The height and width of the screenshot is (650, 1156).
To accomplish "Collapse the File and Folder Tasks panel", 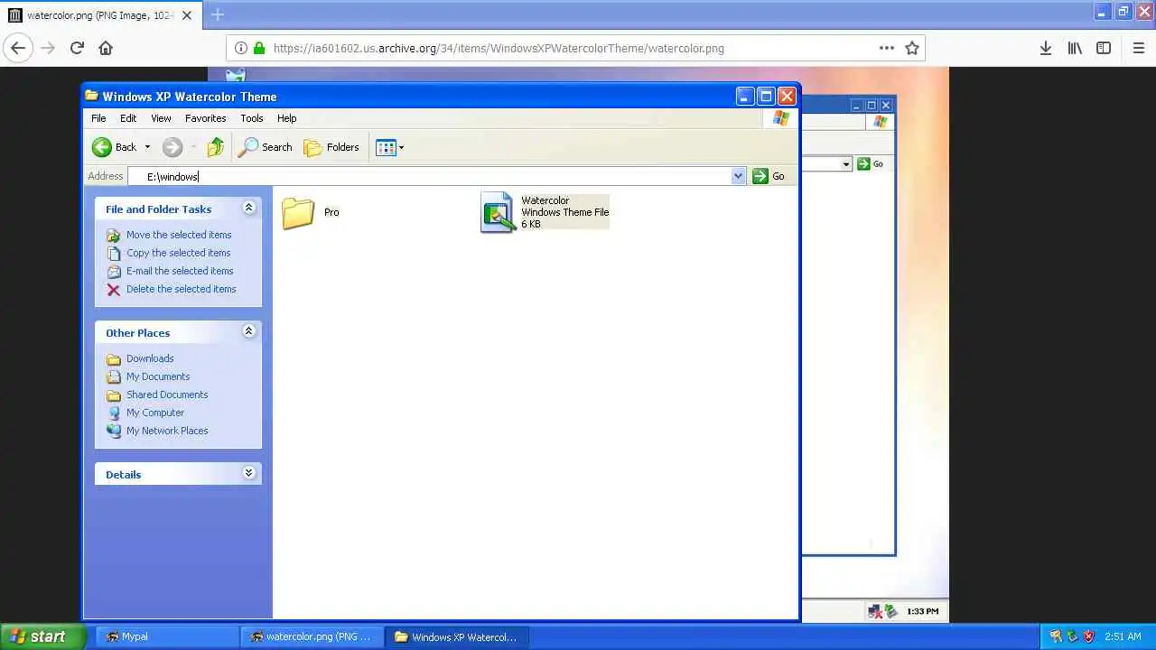I will pyautogui.click(x=248, y=209).
